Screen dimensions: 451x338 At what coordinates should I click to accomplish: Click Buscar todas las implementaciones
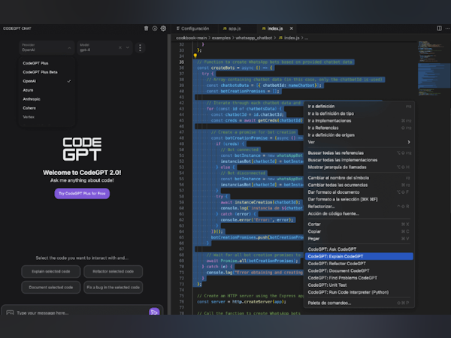(359, 160)
